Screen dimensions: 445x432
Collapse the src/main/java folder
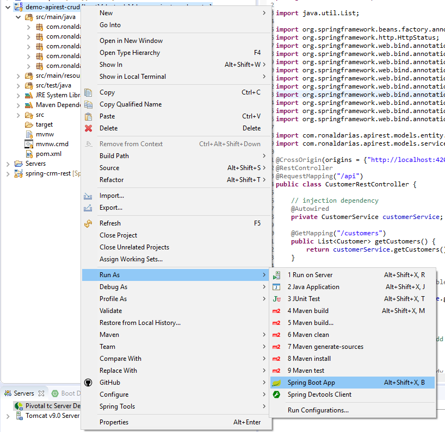[x=18, y=17]
